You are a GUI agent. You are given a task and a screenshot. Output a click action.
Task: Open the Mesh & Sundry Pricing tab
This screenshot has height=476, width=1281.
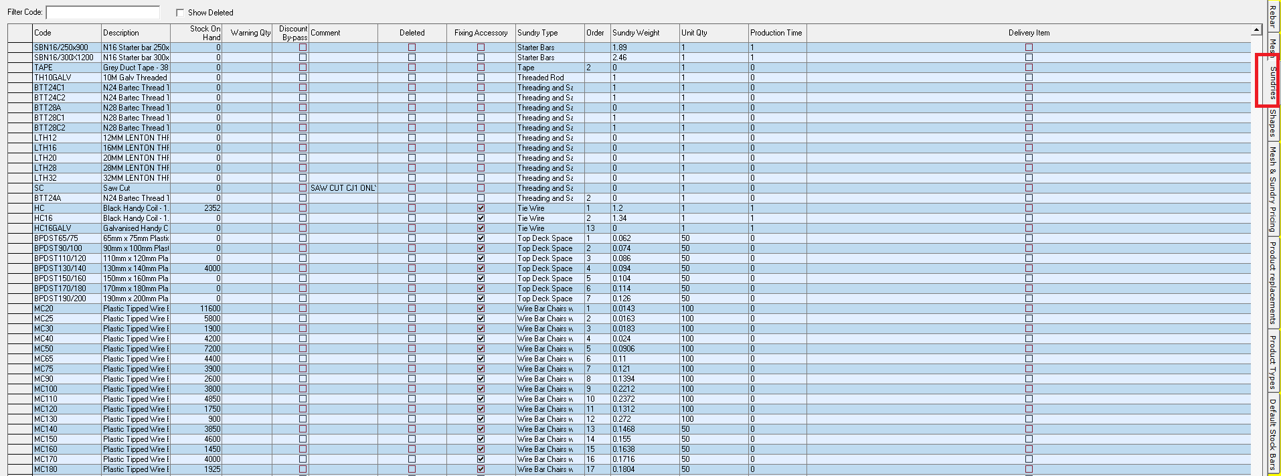1272,189
